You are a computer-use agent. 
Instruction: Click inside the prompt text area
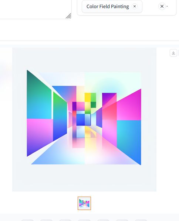(x=34, y=8)
